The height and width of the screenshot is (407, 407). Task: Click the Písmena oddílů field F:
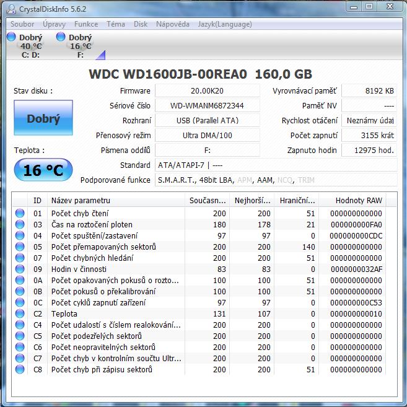207,150
